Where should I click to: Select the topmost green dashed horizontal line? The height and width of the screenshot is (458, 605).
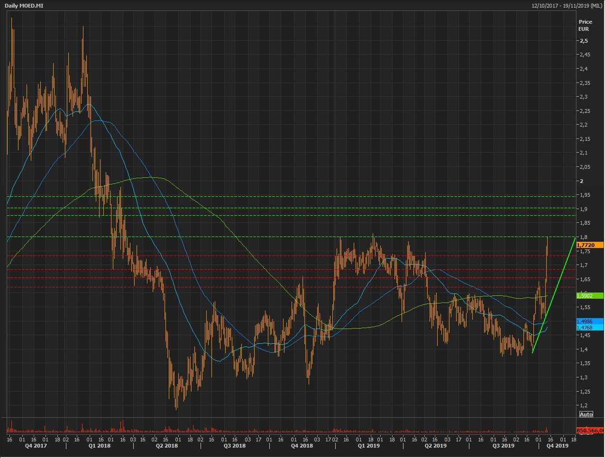tap(284, 196)
